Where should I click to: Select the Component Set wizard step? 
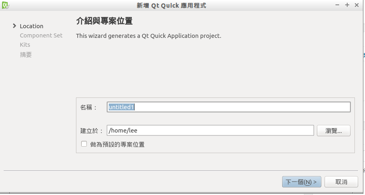41,35
